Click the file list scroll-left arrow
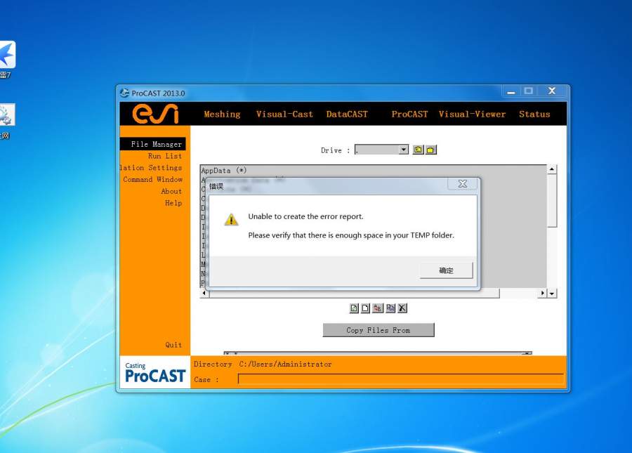632x453 pixels. tap(204, 293)
